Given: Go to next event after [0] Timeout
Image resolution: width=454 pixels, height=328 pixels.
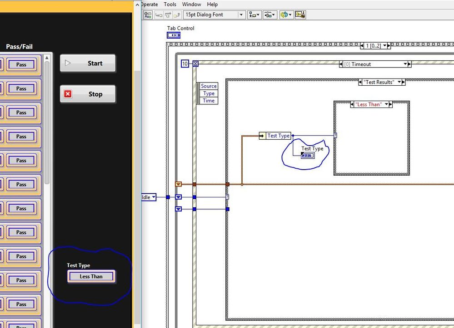Looking at the screenshot, I should 409,64.
